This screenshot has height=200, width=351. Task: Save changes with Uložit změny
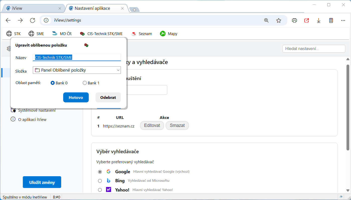point(42,182)
